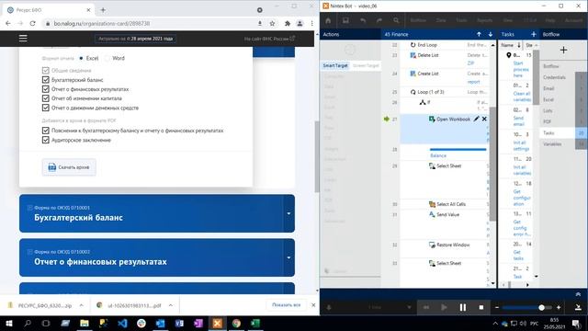Collapse the run panel with double chevron
Image resolution: width=588 pixels, height=331 pixels.
point(578,294)
